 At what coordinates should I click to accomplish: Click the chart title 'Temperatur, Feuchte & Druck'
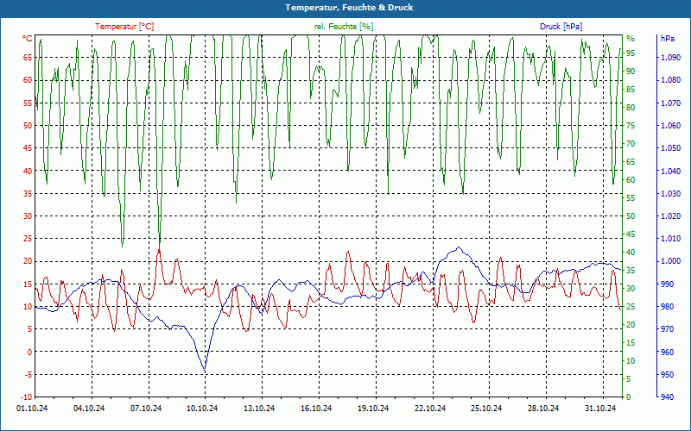pyautogui.click(x=349, y=8)
